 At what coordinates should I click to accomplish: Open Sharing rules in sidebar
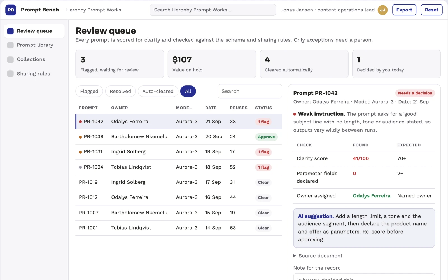click(x=34, y=74)
